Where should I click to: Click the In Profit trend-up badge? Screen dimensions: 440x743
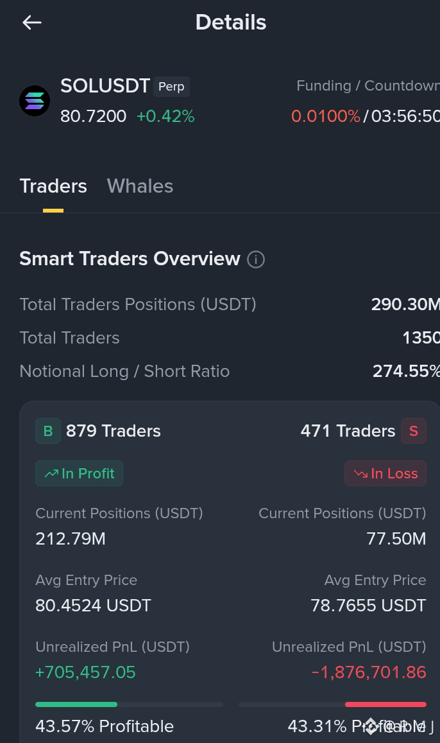(79, 473)
